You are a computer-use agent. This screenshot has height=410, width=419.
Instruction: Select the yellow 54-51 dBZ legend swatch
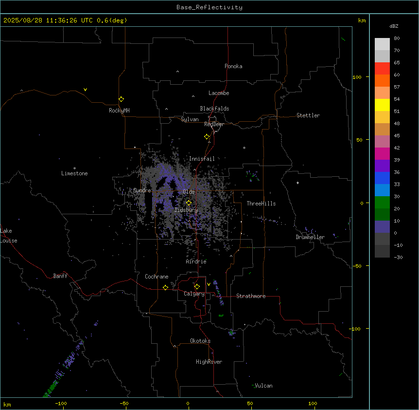tap(382, 105)
